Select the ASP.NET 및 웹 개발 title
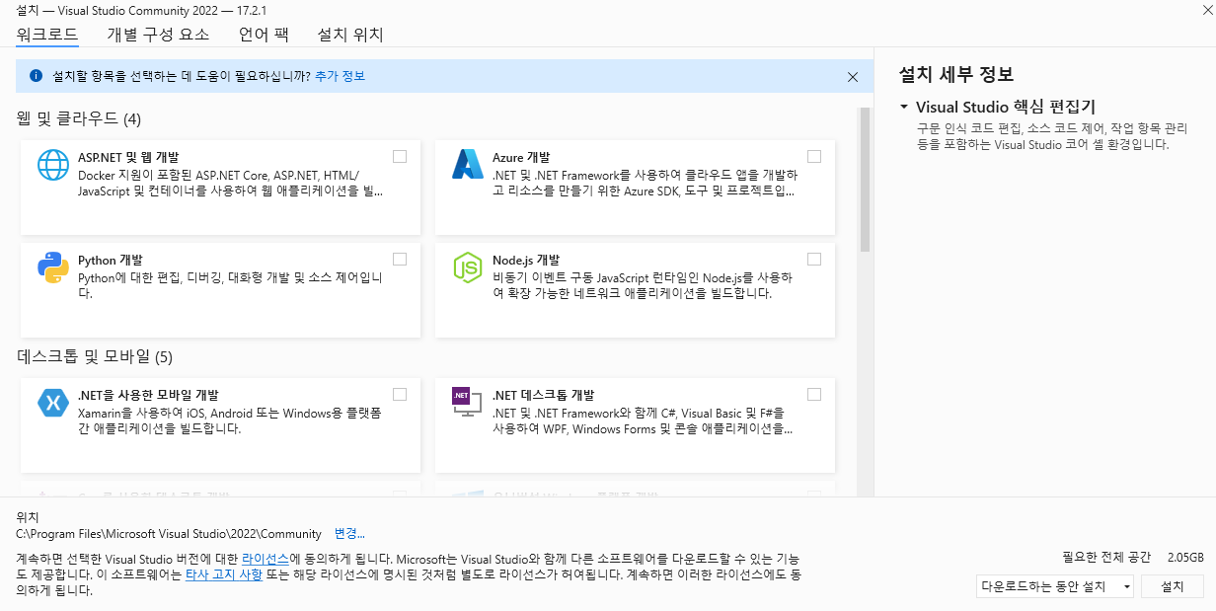This screenshot has width=1216, height=611. (x=128, y=157)
